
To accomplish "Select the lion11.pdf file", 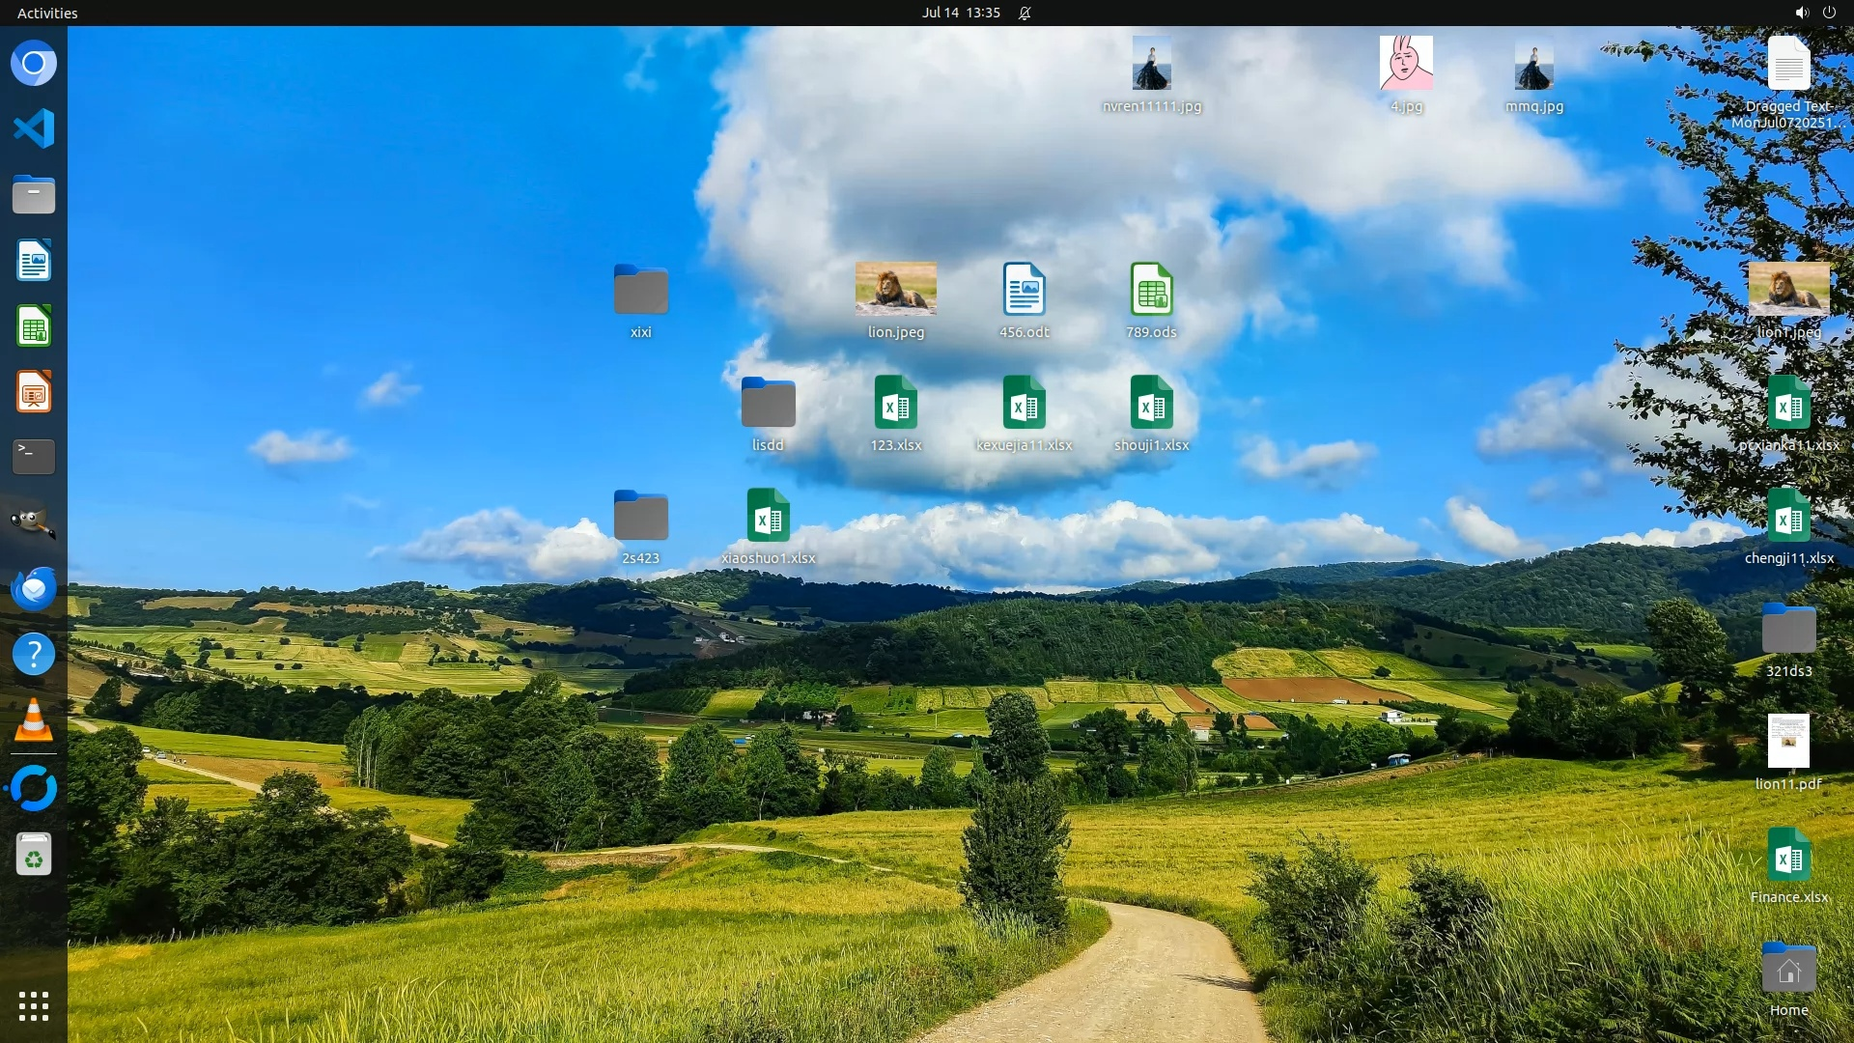I will (x=1788, y=742).
